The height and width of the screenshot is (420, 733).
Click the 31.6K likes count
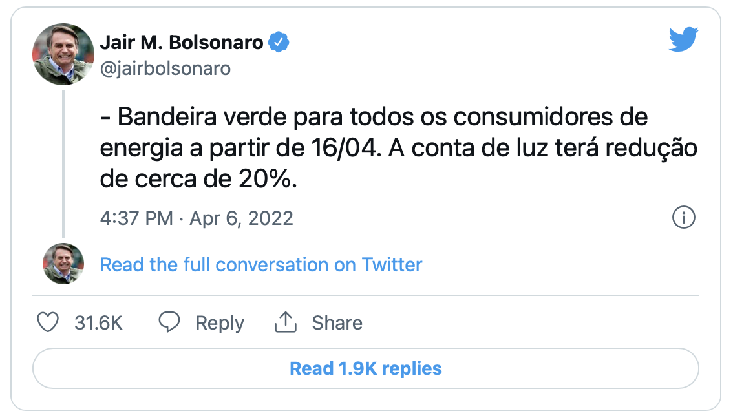pos(98,322)
